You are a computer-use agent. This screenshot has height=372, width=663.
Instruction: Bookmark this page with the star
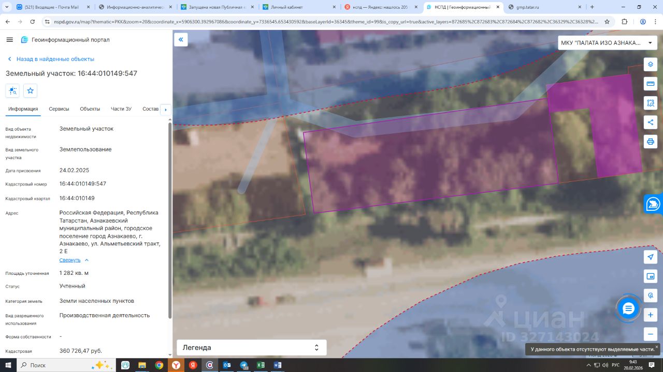click(607, 22)
